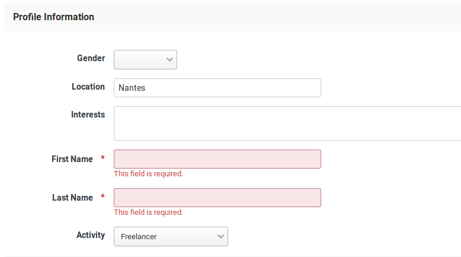This screenshot has width=461, height=257.
Task: Click the Location field label
Action: click(x=88, y=87)
